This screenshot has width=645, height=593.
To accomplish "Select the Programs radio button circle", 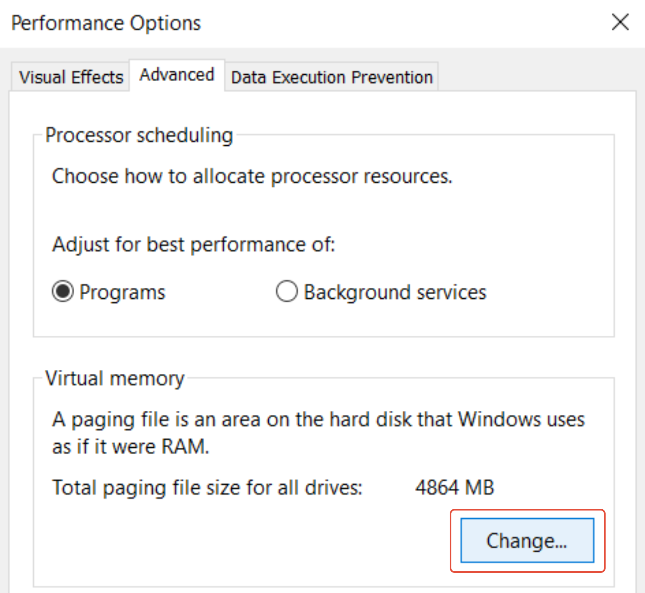I will coord(63,291).
